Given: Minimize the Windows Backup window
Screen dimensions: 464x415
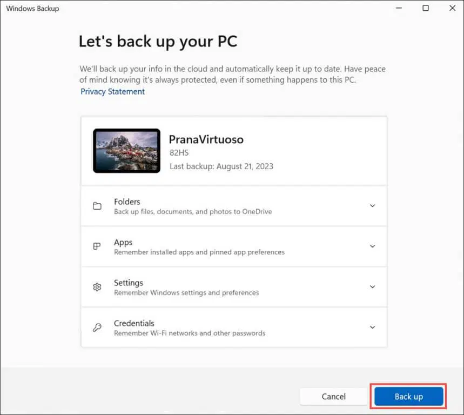Looking at the screenshot, I should 399,8.
